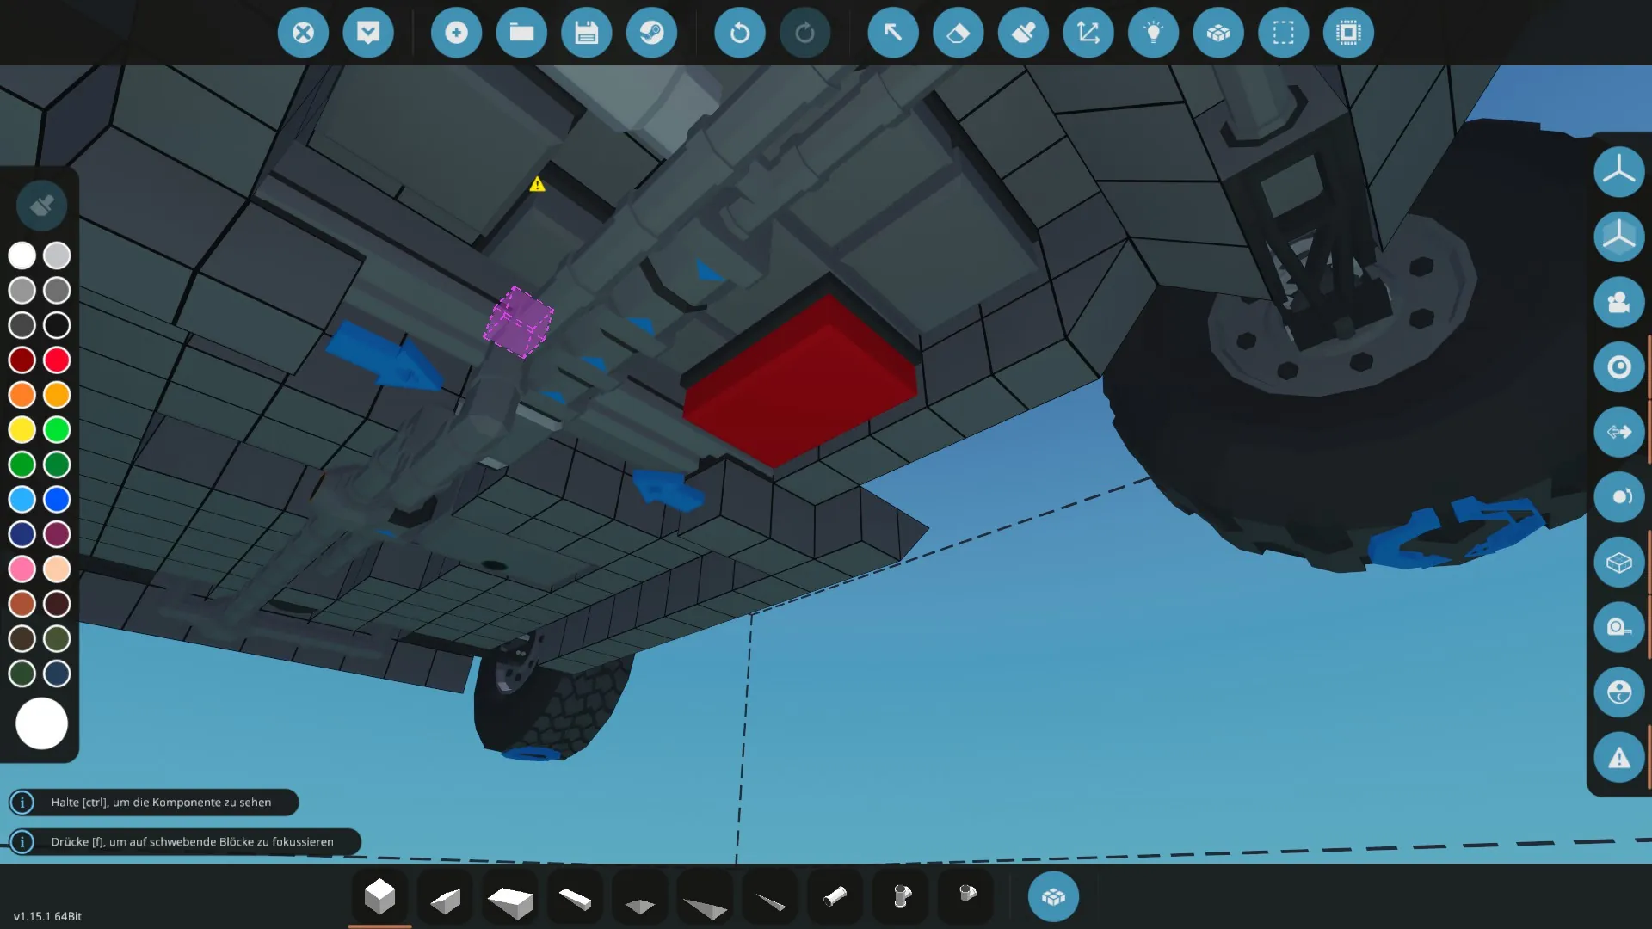Click the undo arrow icon
This screenshot has height=929, width=1652.
[x=739, y=33]
